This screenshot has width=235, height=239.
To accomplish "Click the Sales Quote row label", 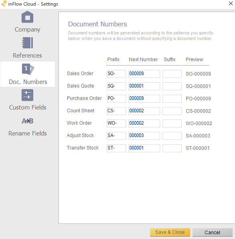I will pos(80,86).
